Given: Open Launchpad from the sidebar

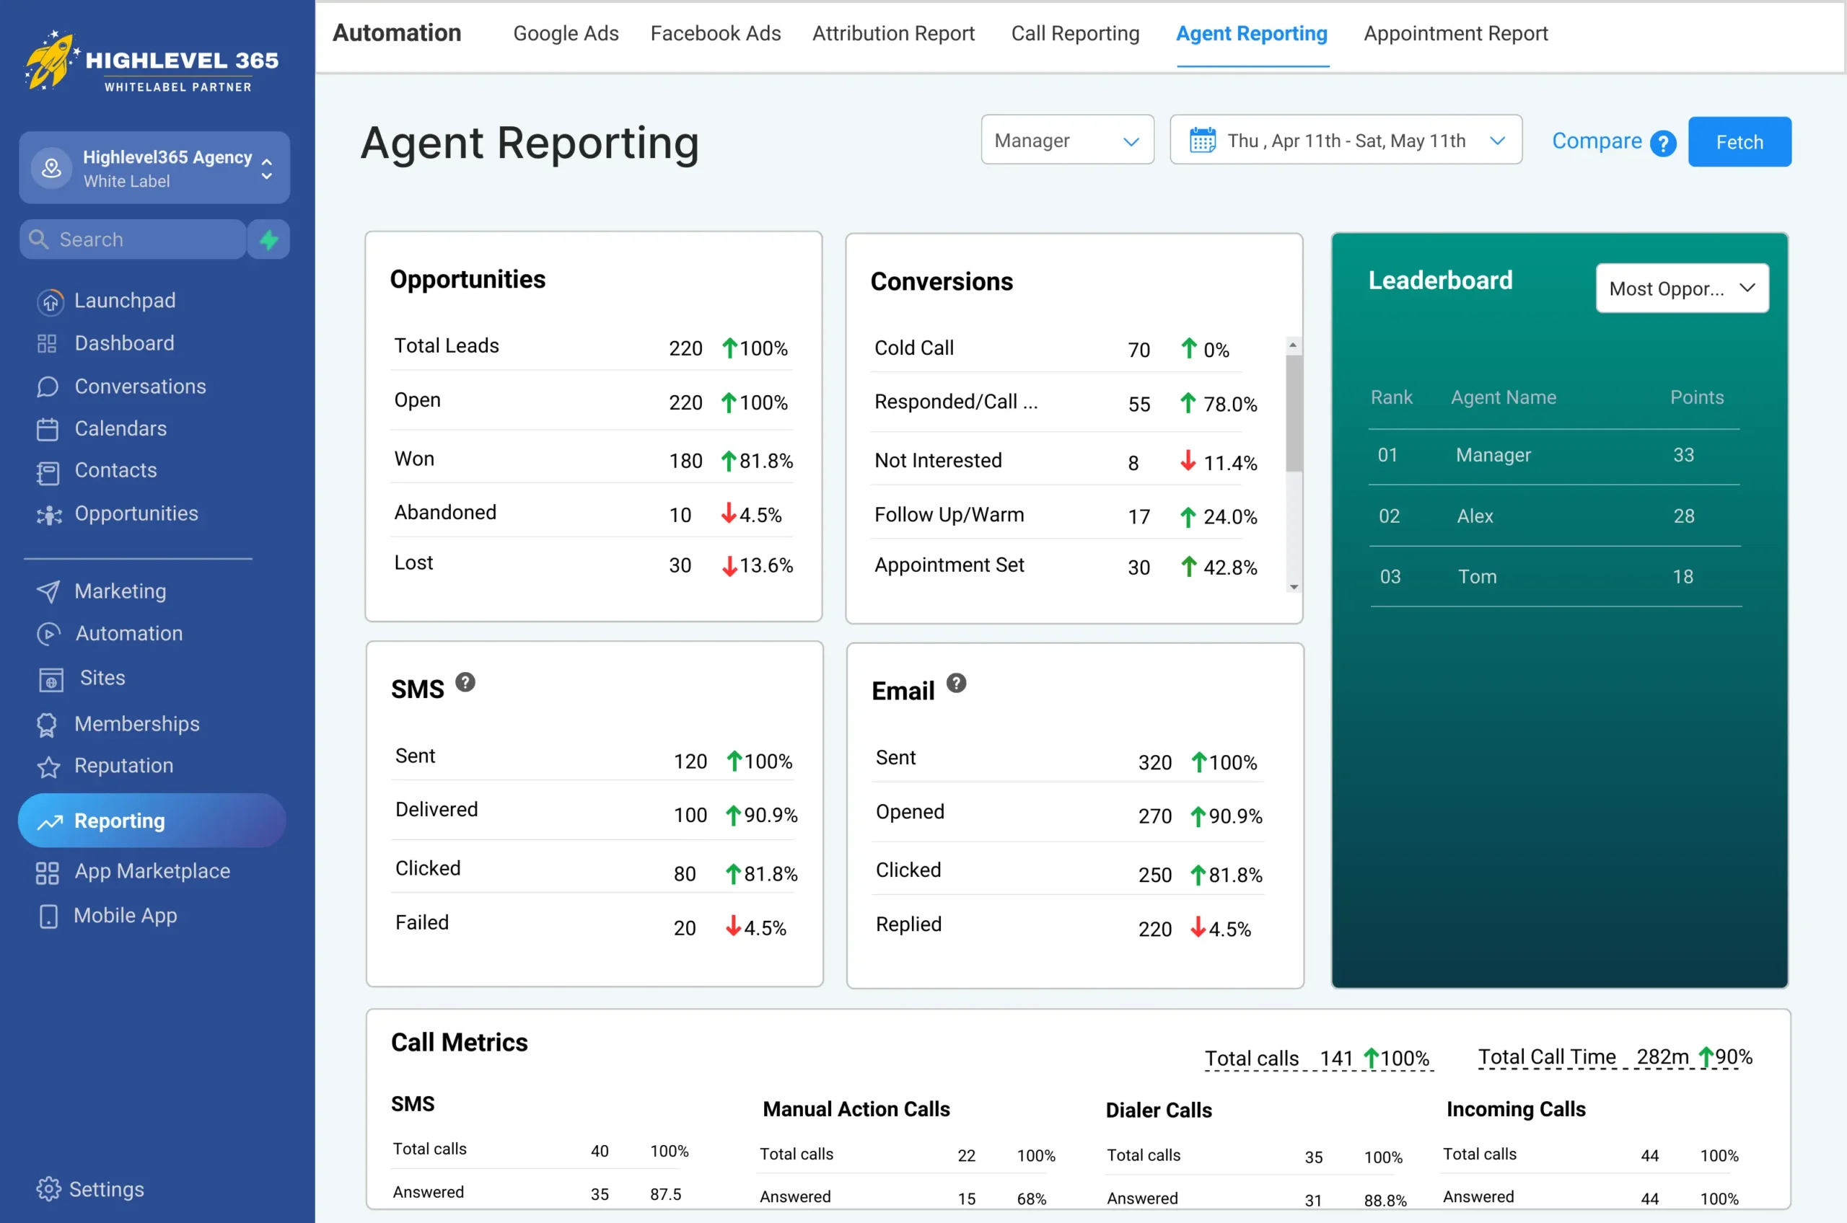Looking at the screenshot, I should (124, 300).
